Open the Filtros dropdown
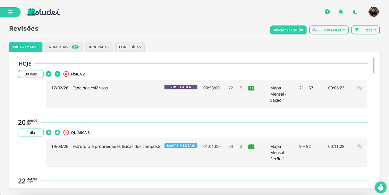This screenshot has height=195, width=389. pyautogui.click(x=365, y=30)
